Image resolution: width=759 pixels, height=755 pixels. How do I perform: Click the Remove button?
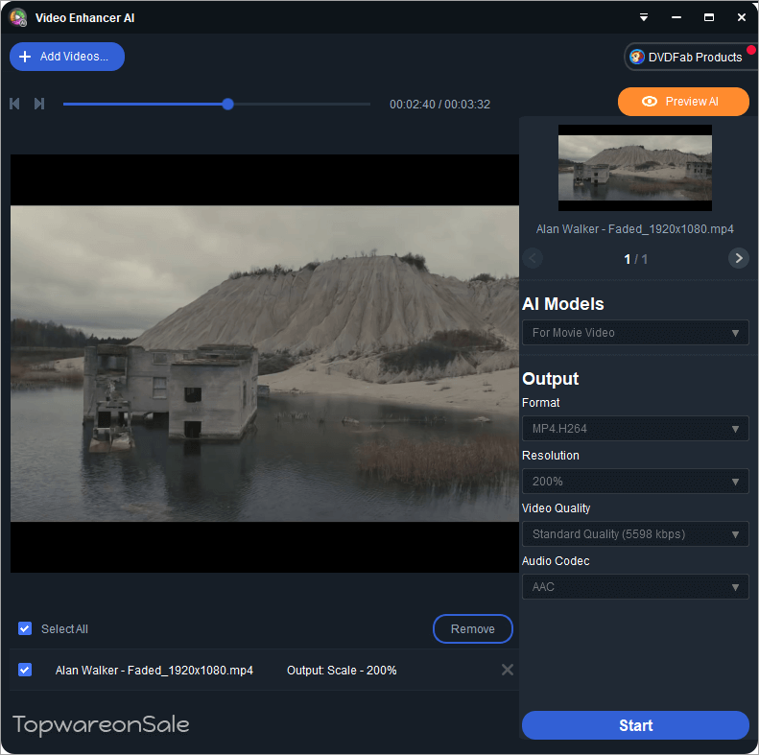click(x=472, y=628)
